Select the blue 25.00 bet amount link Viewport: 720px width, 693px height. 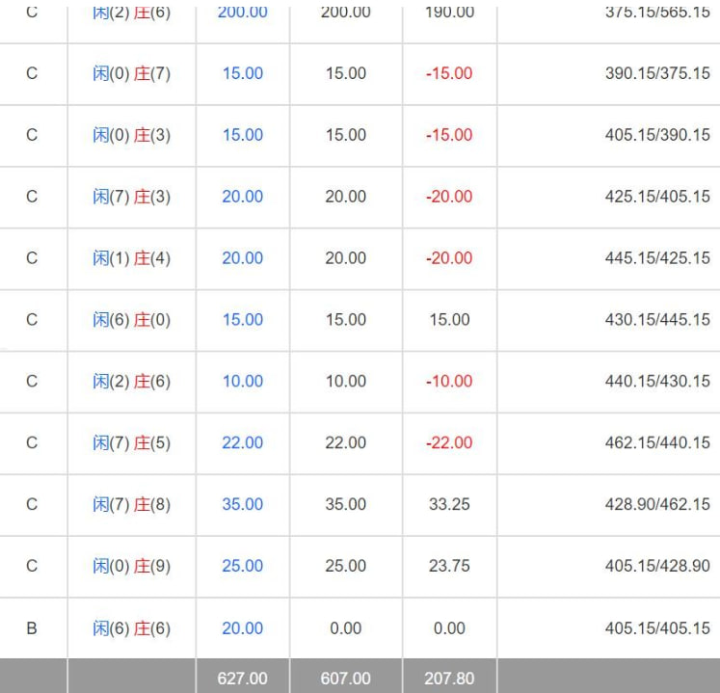(x=242, y=566)
